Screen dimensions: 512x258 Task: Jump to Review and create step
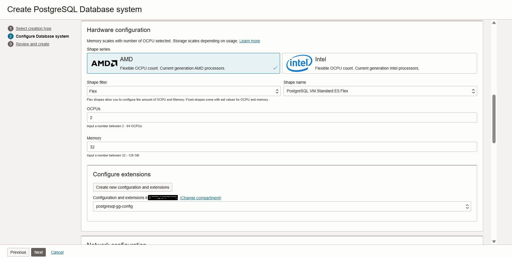point(33,44)
